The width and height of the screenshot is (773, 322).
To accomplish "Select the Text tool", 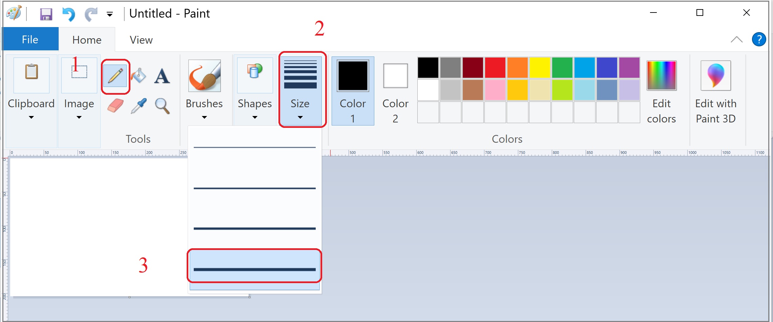I will pyautogui.click(x=162, y=76).
